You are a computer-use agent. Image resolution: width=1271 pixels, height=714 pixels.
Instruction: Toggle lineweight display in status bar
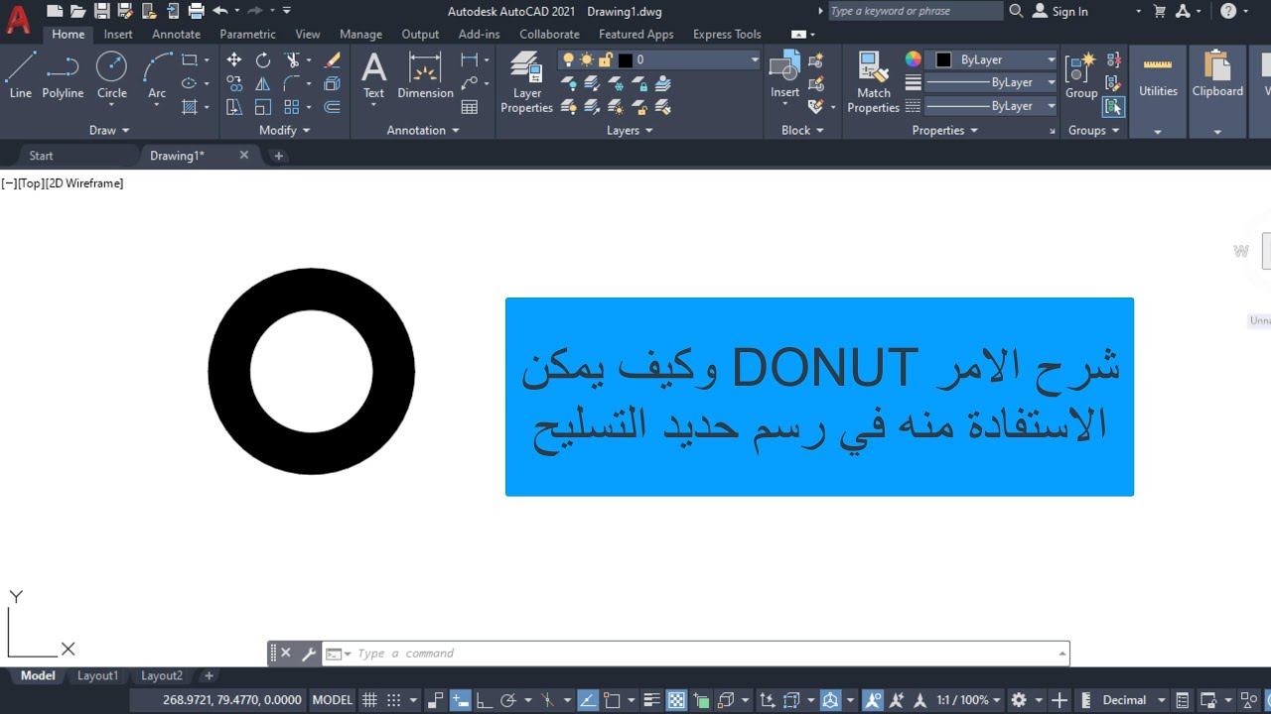coord(652,700)
